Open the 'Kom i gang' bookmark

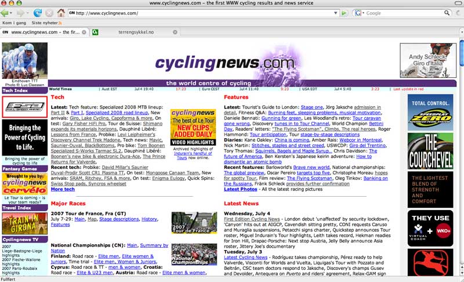coord(14,23)
